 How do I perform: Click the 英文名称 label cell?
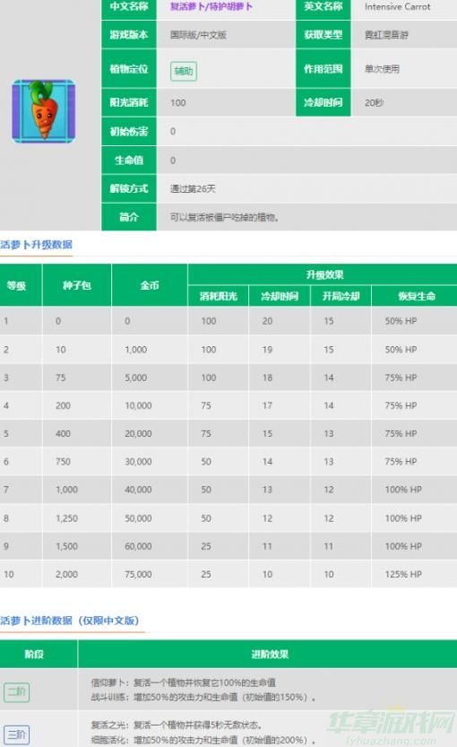pos(323,7)
